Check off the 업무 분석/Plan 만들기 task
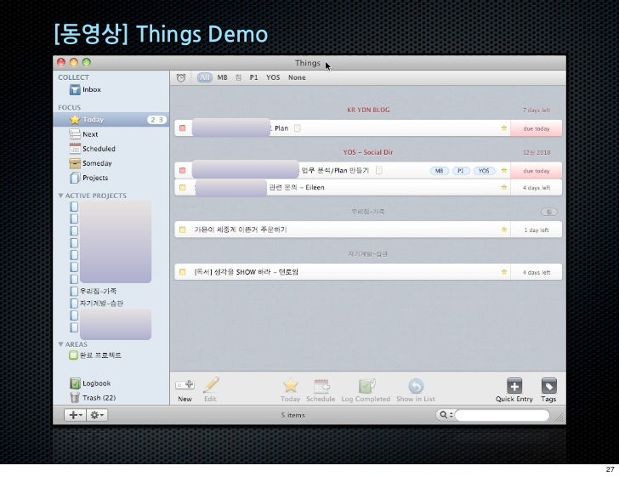 [182, 171]
